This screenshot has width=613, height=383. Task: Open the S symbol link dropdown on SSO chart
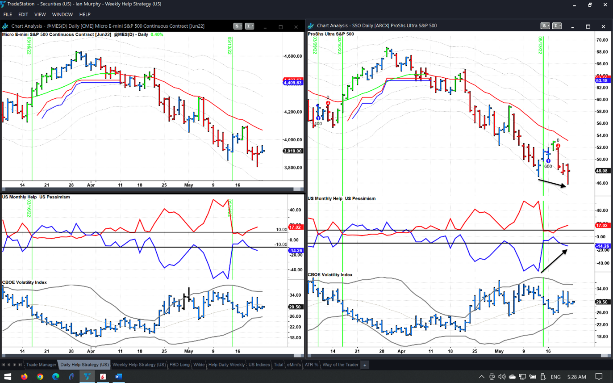pos(545,26)
